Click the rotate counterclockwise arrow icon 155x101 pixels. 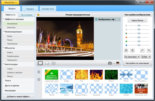(149, 50)
